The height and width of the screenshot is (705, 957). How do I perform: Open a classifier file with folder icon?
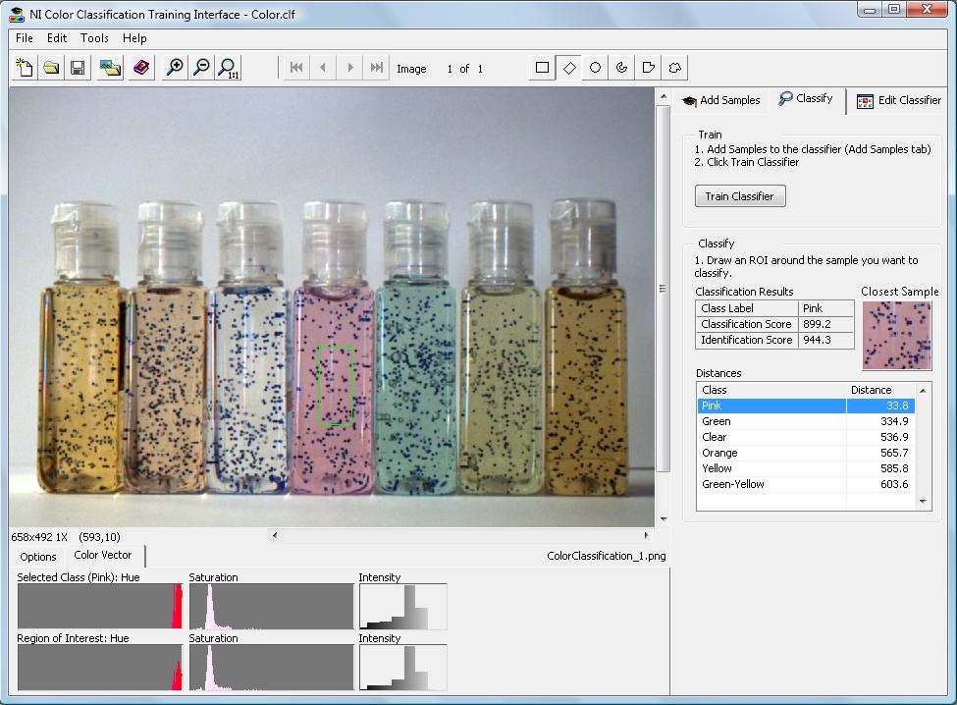[51, 68]
